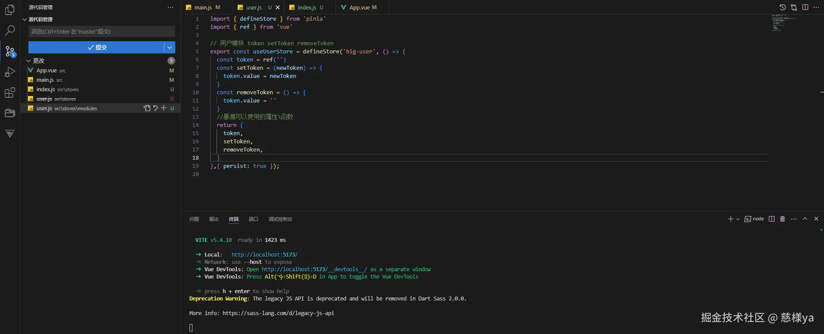The height and width of the screenshot is (334, 824).
Task: Click 'persist: true' in the last code line
Action: [245, 166]
